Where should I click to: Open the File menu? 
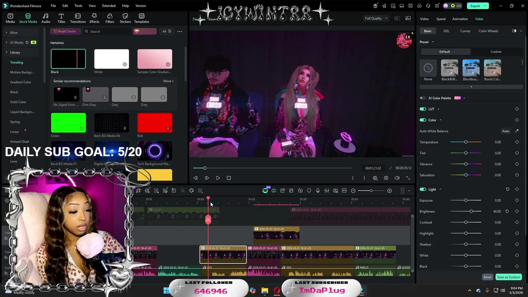pyautogui.click(x=53, y=6)
